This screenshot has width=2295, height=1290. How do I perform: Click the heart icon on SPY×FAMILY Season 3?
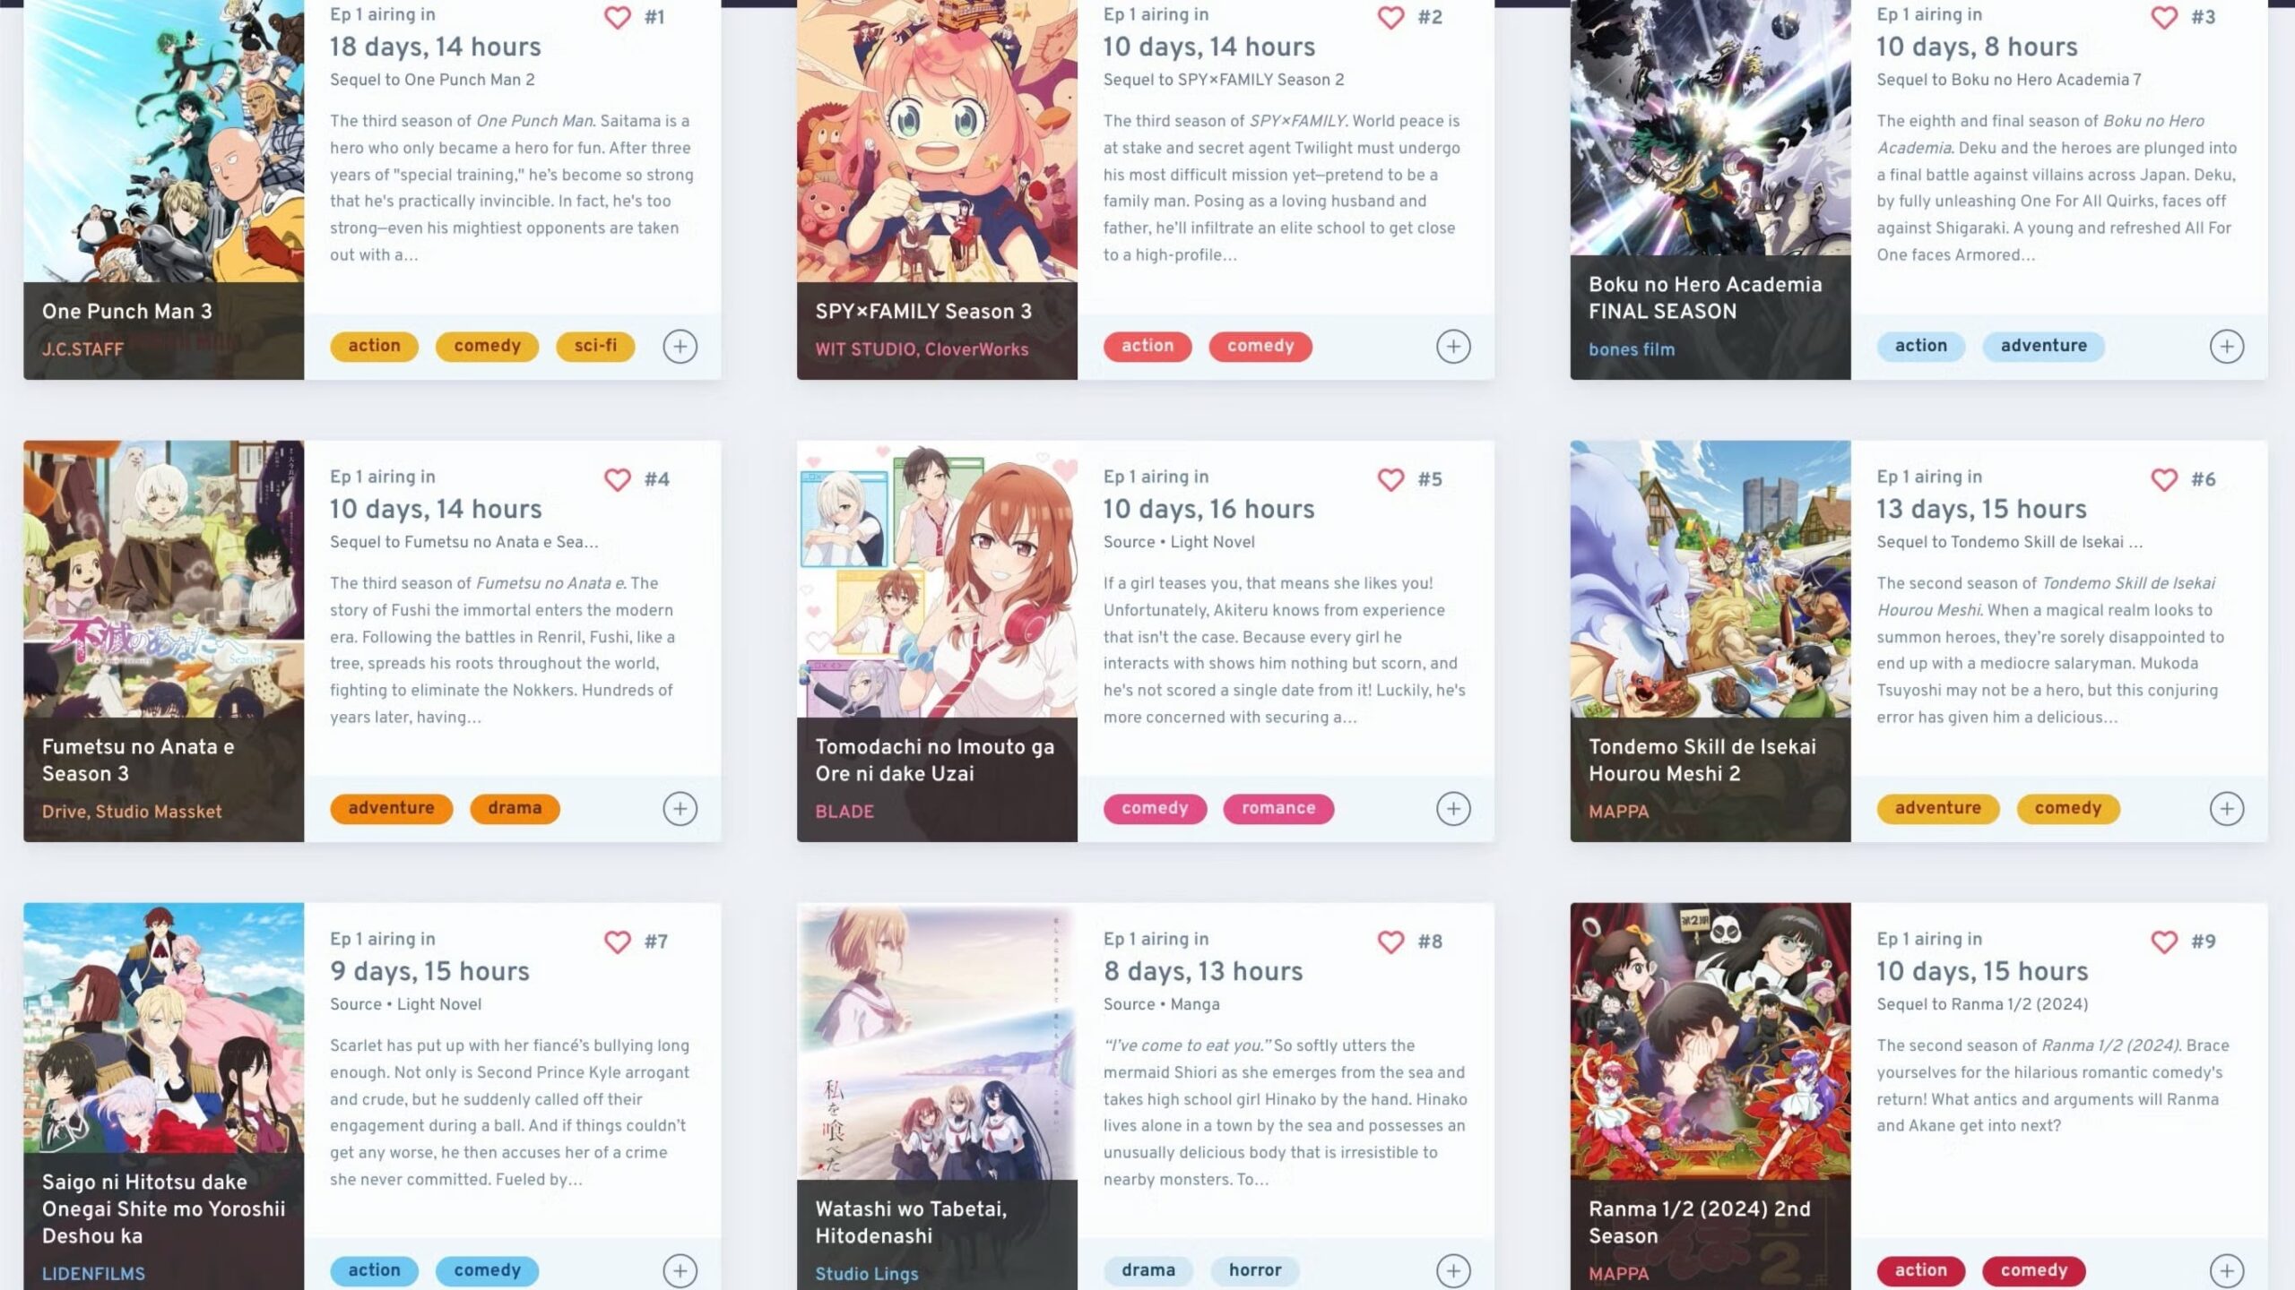tap(1390, 17)
